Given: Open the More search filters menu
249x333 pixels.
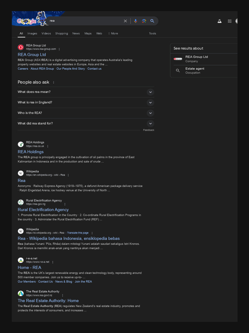Looking at the screenshot, I should pyautogui.click(x=113, y=33).
